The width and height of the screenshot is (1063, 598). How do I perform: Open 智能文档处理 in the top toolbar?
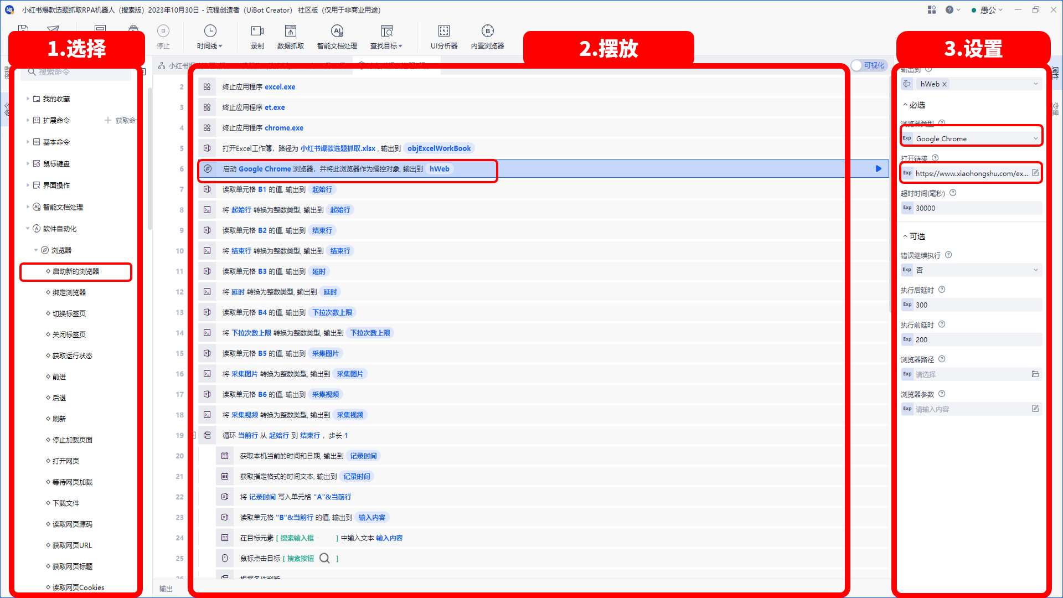[x=337, y=37]
